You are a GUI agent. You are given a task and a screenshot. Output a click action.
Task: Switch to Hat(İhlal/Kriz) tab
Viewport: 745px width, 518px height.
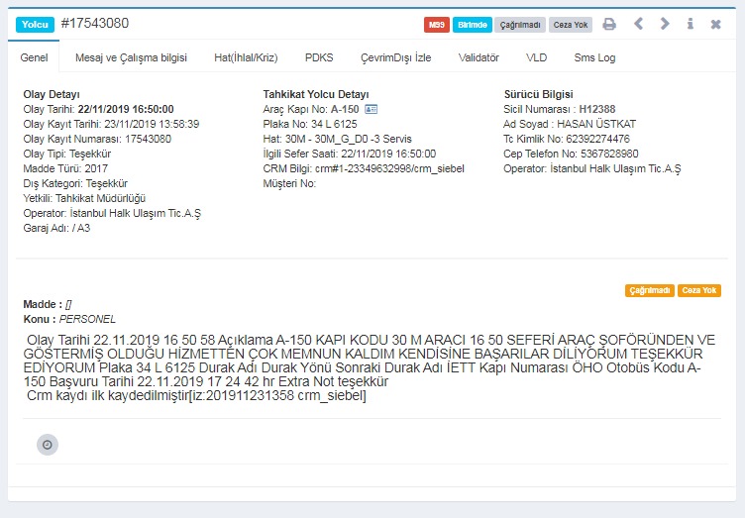[x=246, y=57]
